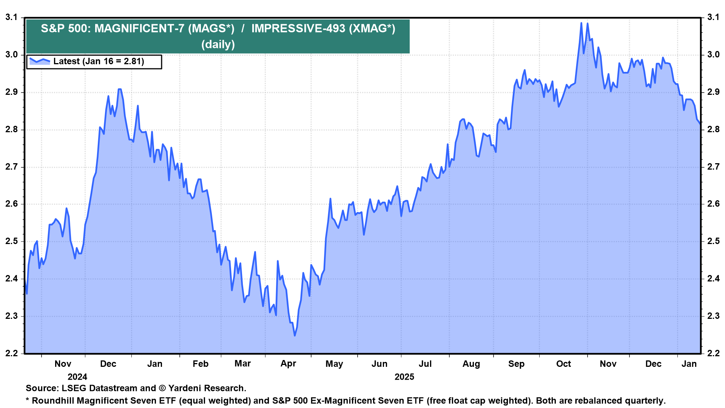Click the 2.81 level on right axis near 2.8
725x408 pixels.
[x=713, y=129]
